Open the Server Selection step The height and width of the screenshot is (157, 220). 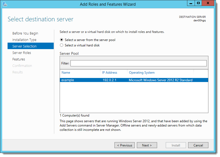pos(31,46)
